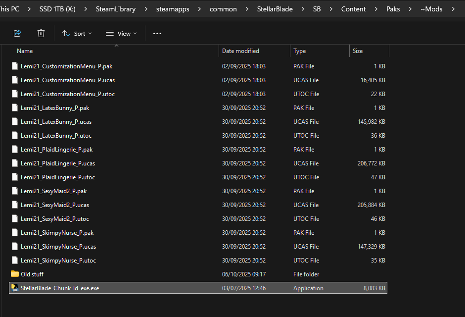The width and height of the screenshot is (465, 317).
Task: Click the Old stuff folder icon
Action: [x=14, y=274]
